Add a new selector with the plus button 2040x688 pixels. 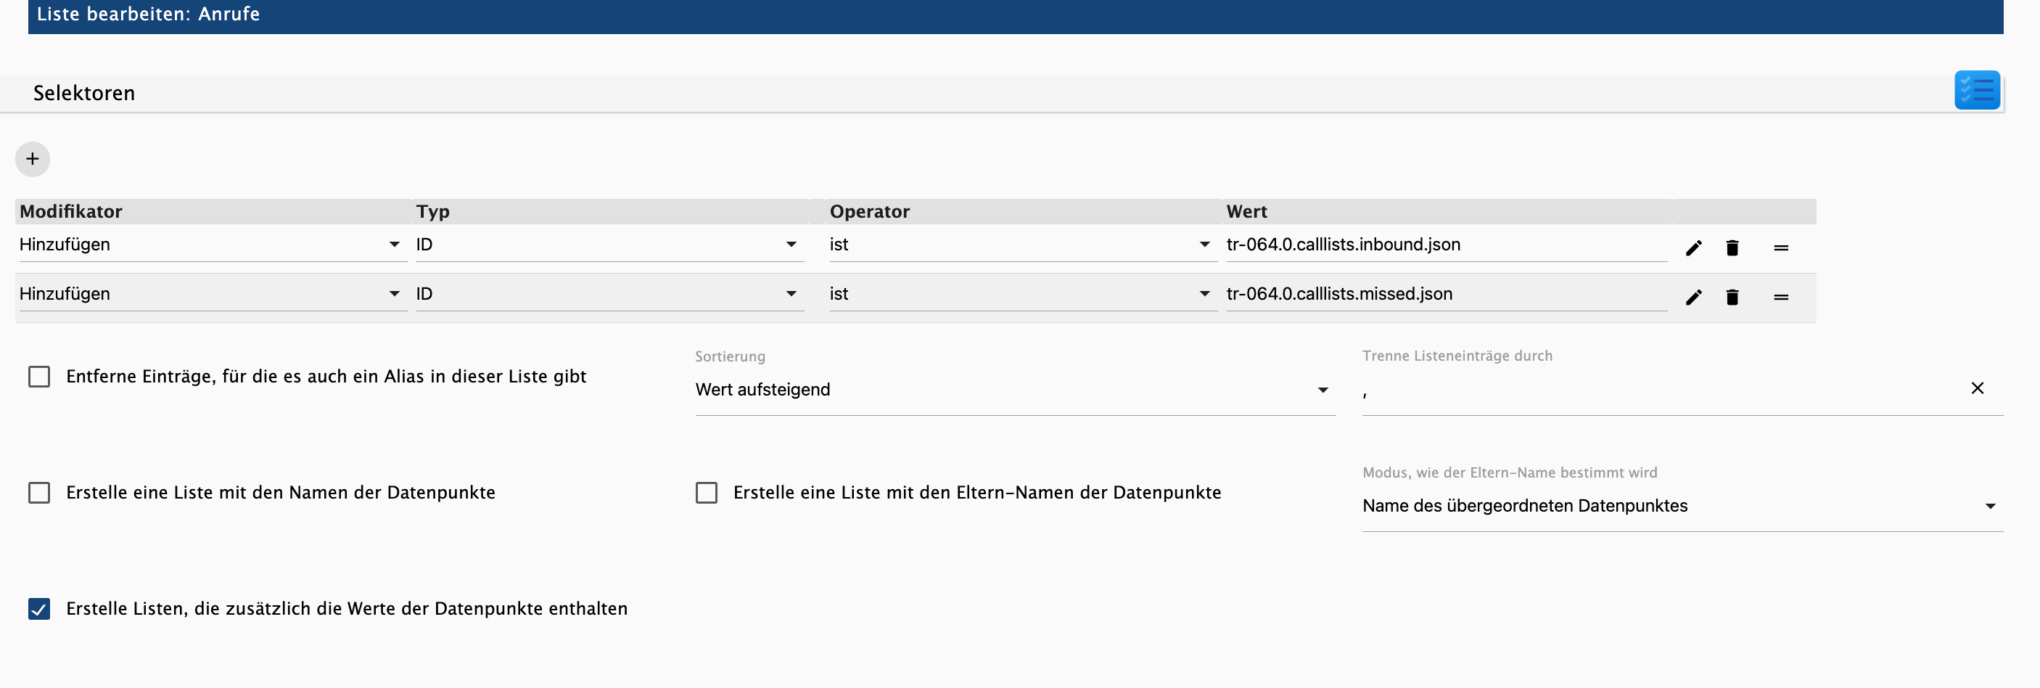click(x=33, y=160)
